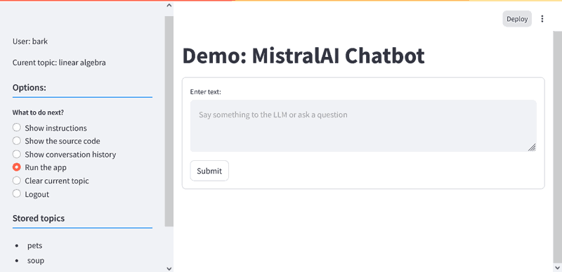
Task: Open the three-dot main menu
Action: (x=542, y=19)
